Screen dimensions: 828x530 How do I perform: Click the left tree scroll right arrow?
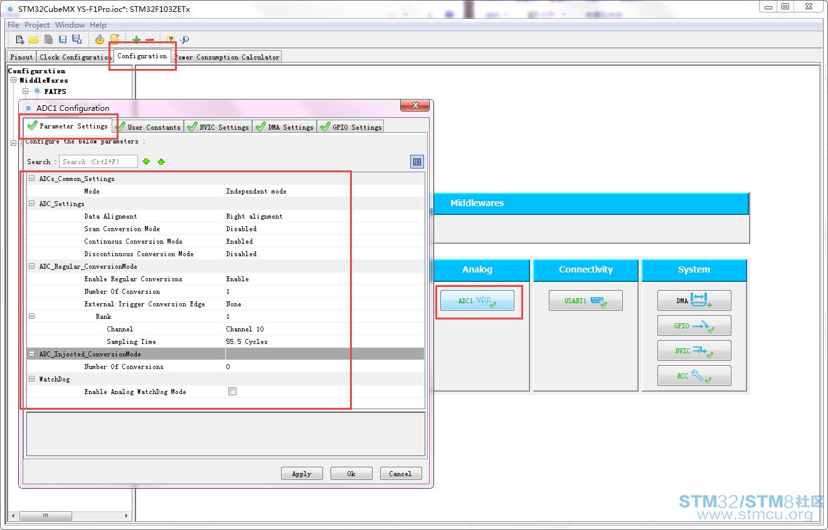(x=127, y=516)
